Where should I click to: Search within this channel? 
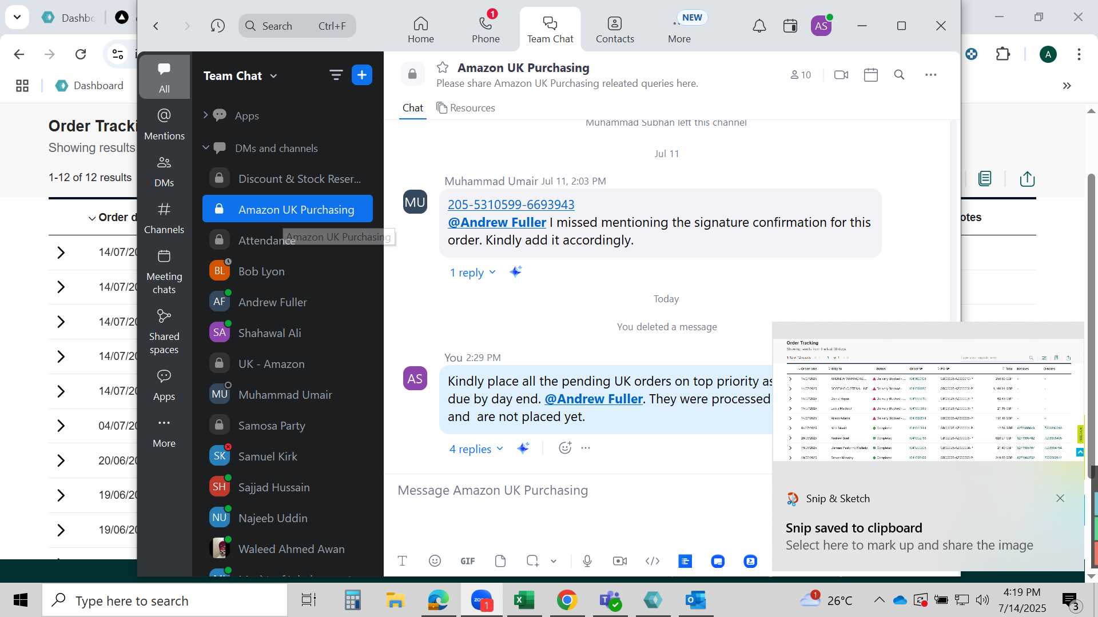899,75
